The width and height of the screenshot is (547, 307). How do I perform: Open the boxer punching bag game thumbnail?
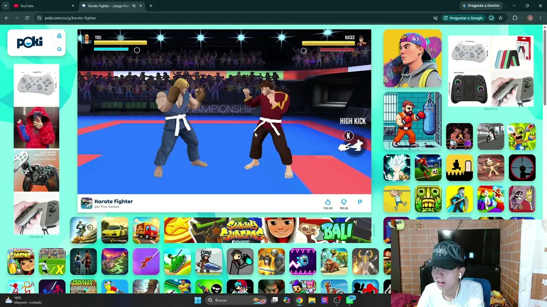pyautogui.click(x=412, y=121)
